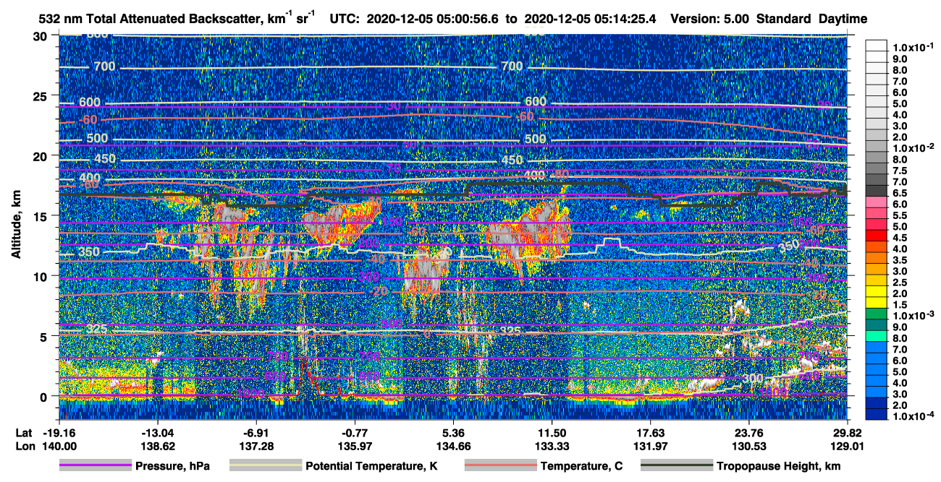
Task: Click the longitude value '133.33'
Action: (552, 446)
